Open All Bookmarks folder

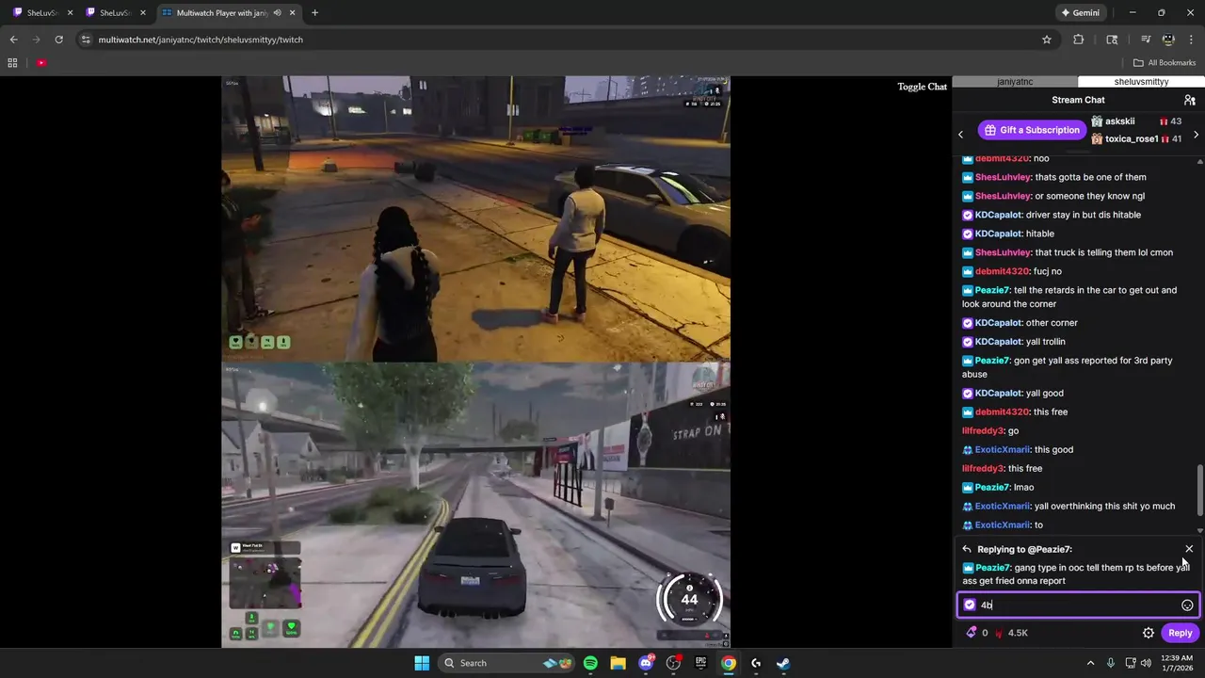click(1165, 63)
